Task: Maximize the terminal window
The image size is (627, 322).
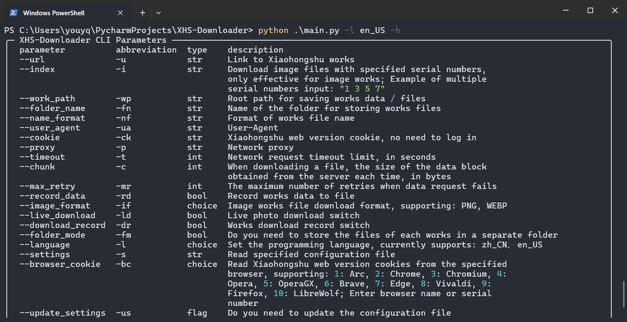Action: click(x=590, y=11)
